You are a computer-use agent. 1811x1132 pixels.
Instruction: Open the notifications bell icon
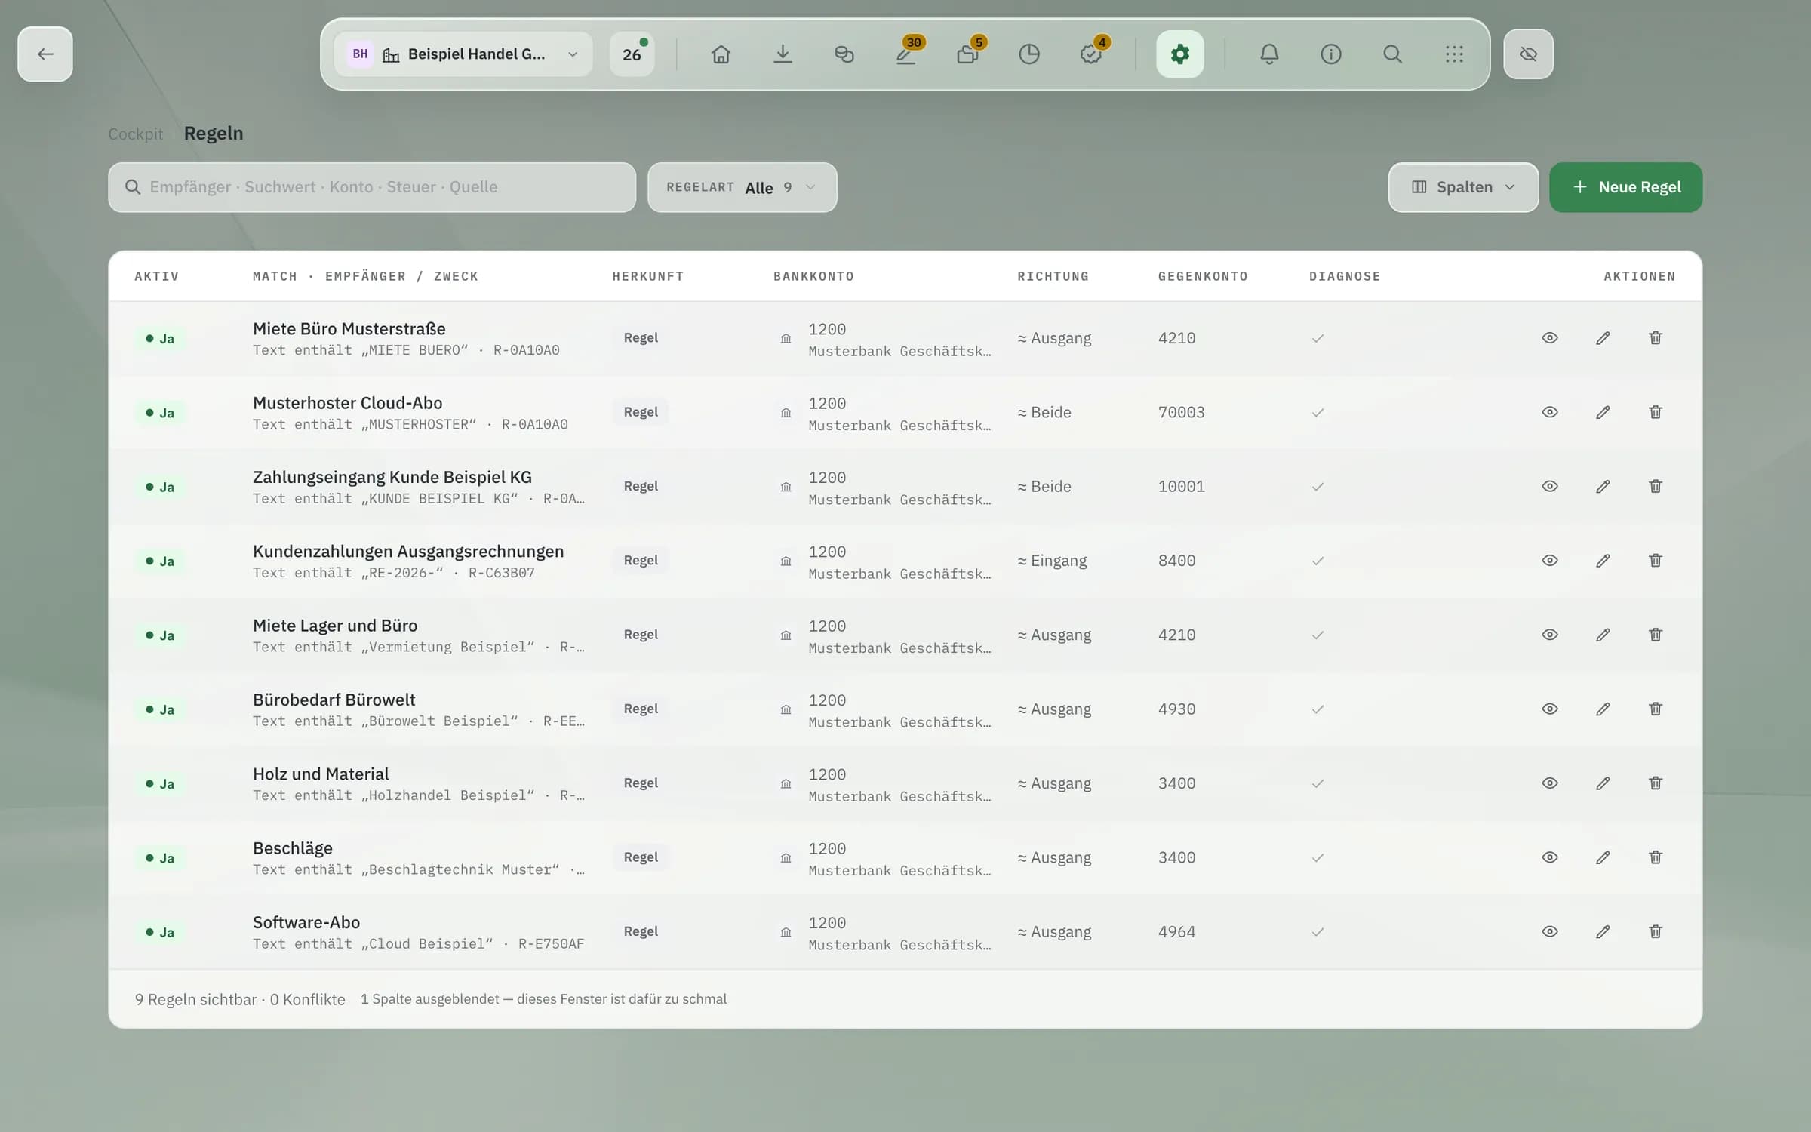[1269, 54]
